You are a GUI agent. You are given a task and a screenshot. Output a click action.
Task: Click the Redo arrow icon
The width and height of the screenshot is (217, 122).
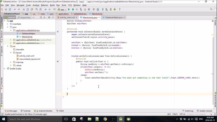tap(19, 9)
